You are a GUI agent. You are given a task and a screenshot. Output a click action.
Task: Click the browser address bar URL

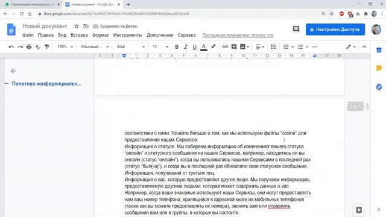point(116,14)
